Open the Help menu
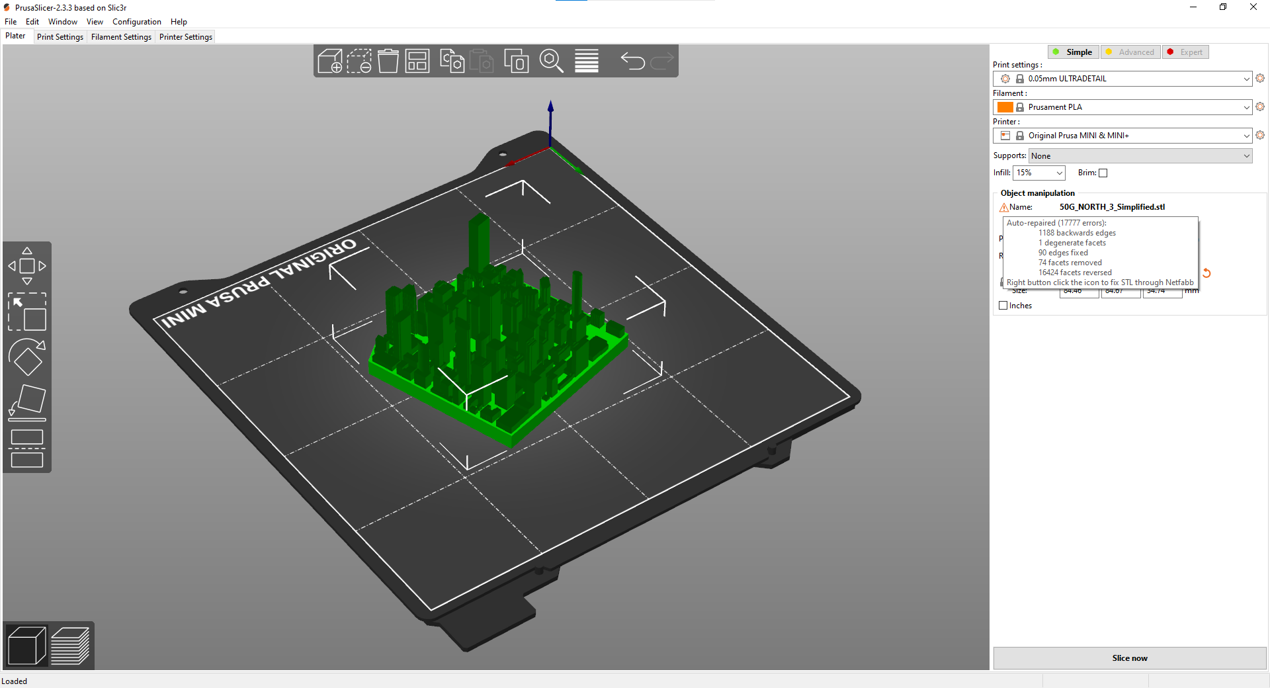Screen dimensions: 1270x688 pos(179,22)
